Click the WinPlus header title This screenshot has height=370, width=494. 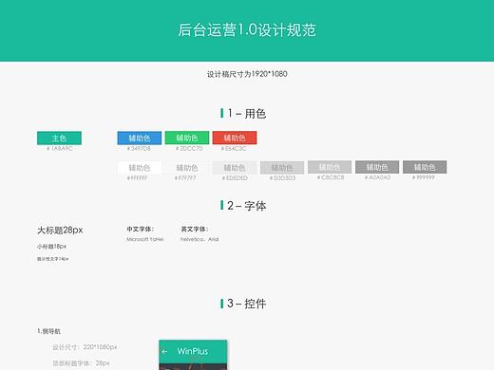click(193, 351)
